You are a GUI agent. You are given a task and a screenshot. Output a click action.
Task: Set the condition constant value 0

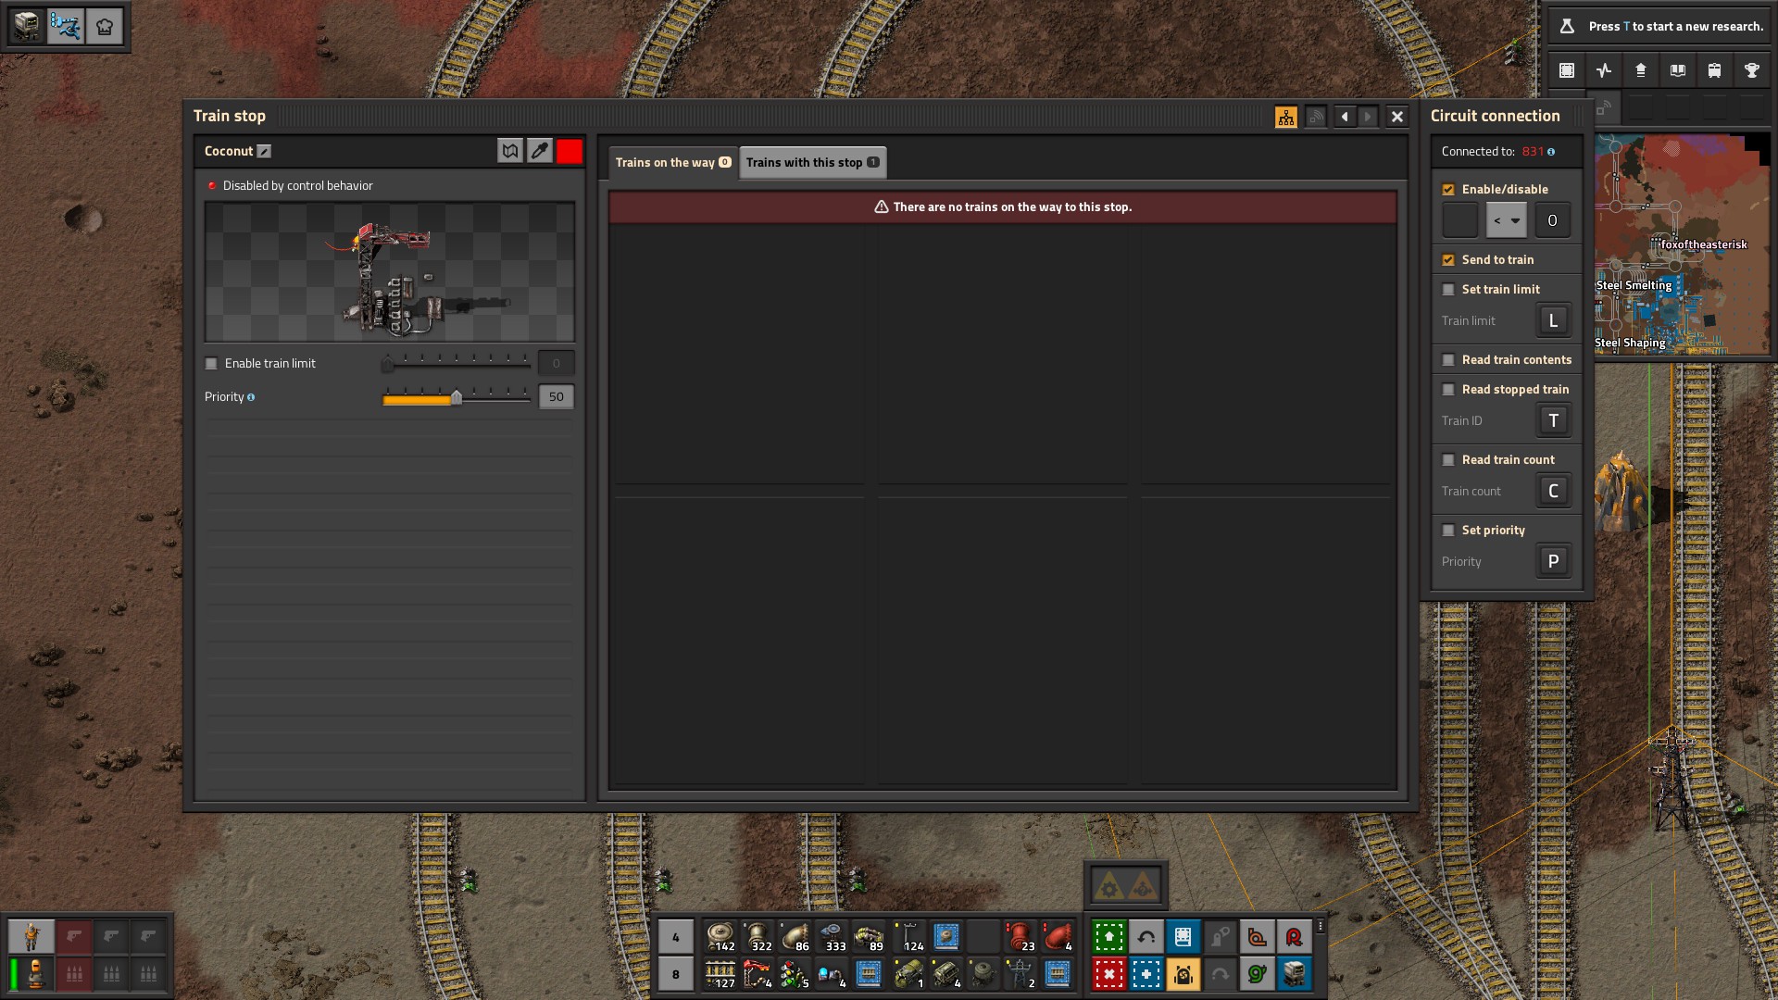coord(1553,220)
